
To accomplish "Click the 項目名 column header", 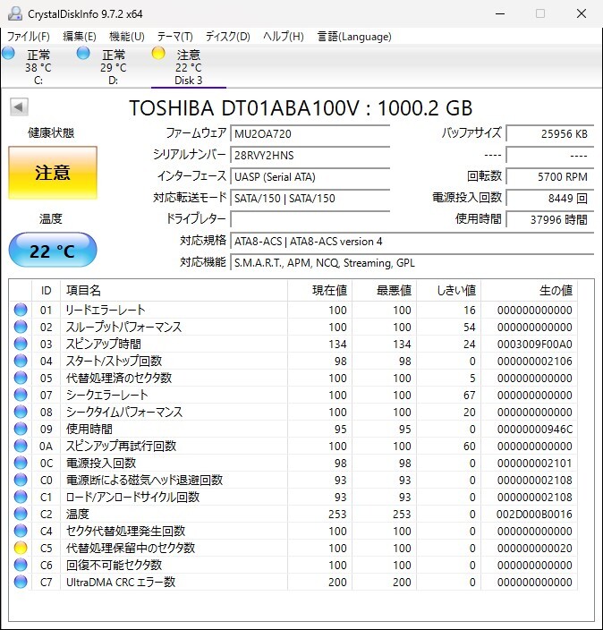I will pos(174,291).
